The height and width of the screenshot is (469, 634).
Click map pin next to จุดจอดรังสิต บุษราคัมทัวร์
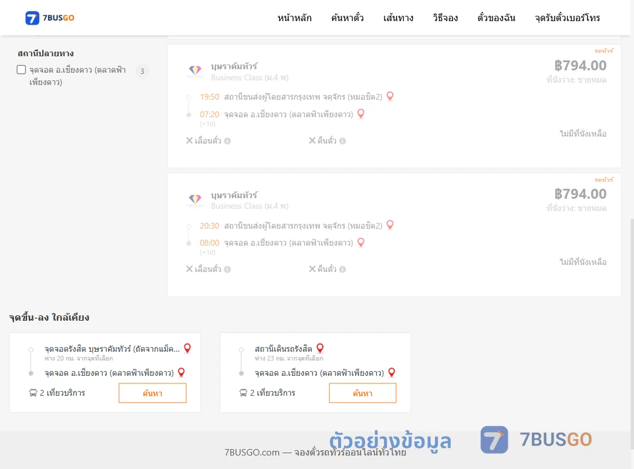[x=187, y=348]
